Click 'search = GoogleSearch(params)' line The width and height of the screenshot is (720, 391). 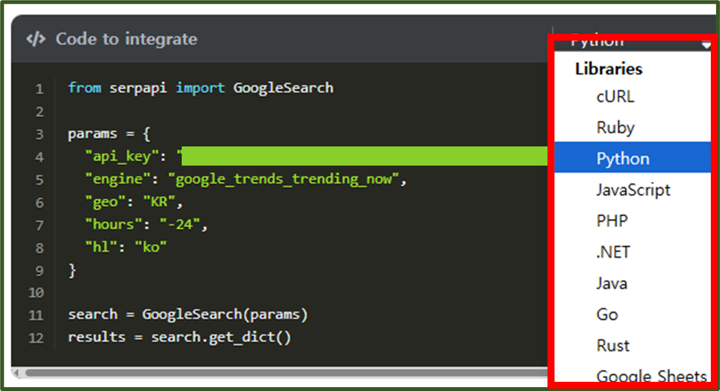(188, 314)
